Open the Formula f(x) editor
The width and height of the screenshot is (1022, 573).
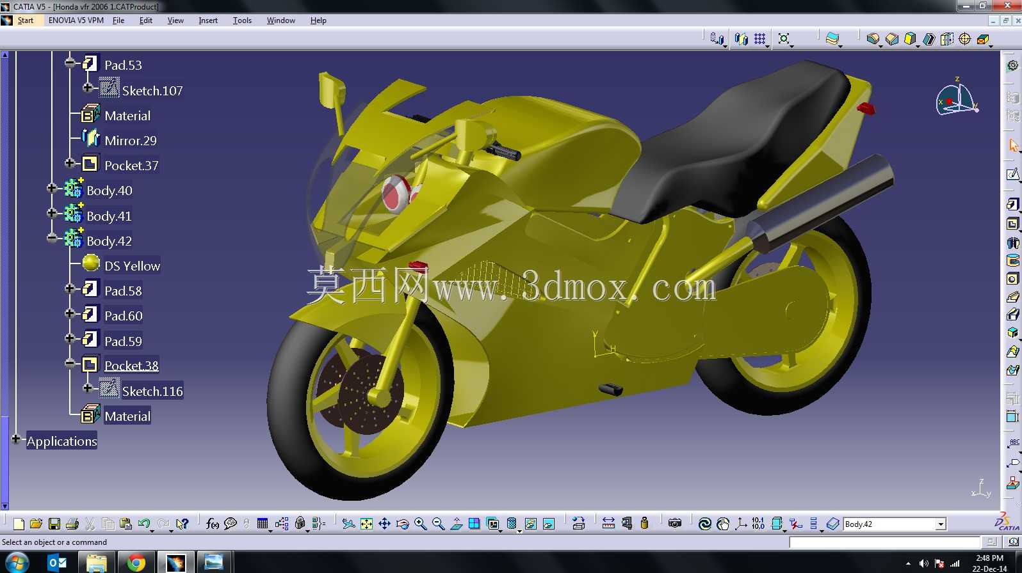tap(213, 524)
